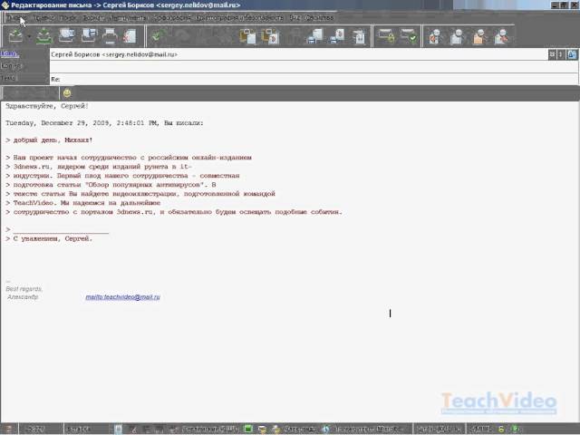Screen dimensions: 580x435
Task: Click quoted line '> С уважением, Сергей.'
Action: (x=49, y=239)
